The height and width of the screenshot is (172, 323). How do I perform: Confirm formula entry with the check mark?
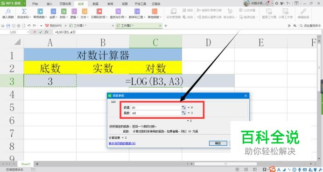pyautogui.click(x=41, y=32)
